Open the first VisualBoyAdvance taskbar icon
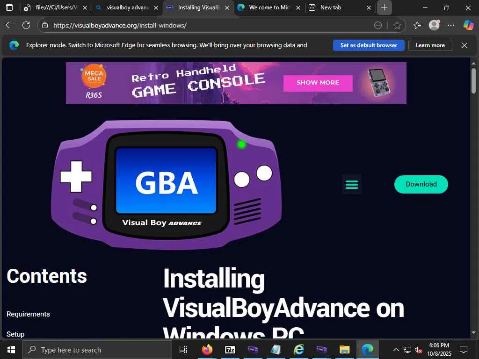 point(253,350)
